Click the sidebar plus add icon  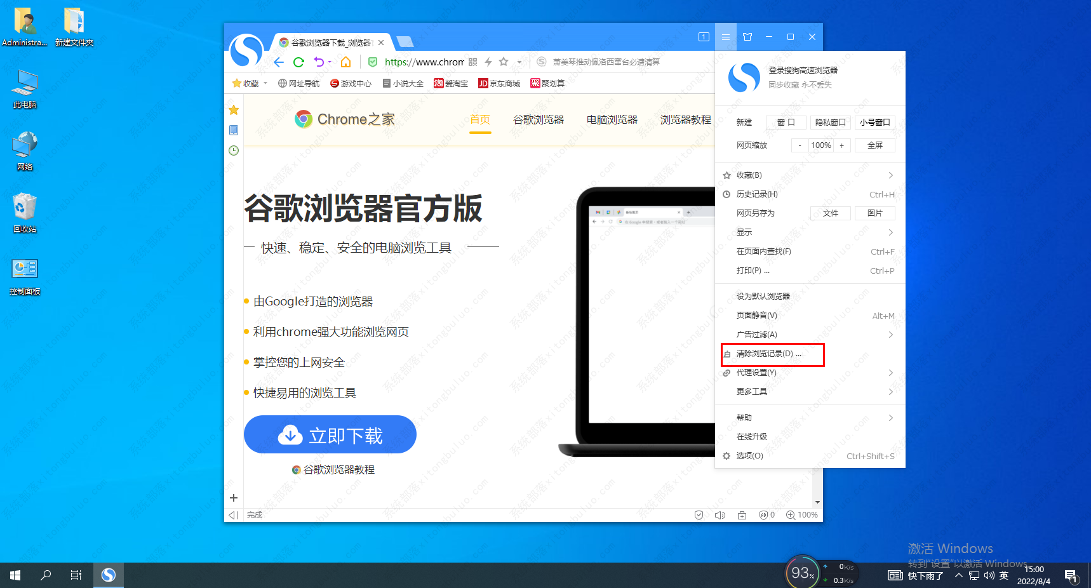pyautogui.click(x=234, y=498)
